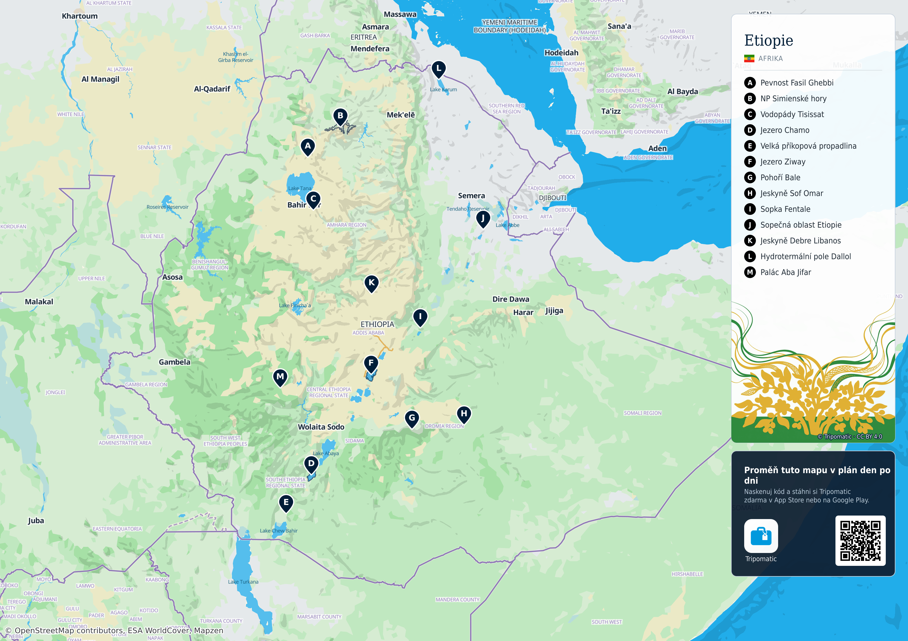Open map pin F south of Addis Ababa
This screenshot has width=908, height=641.
tap(371, 364)
